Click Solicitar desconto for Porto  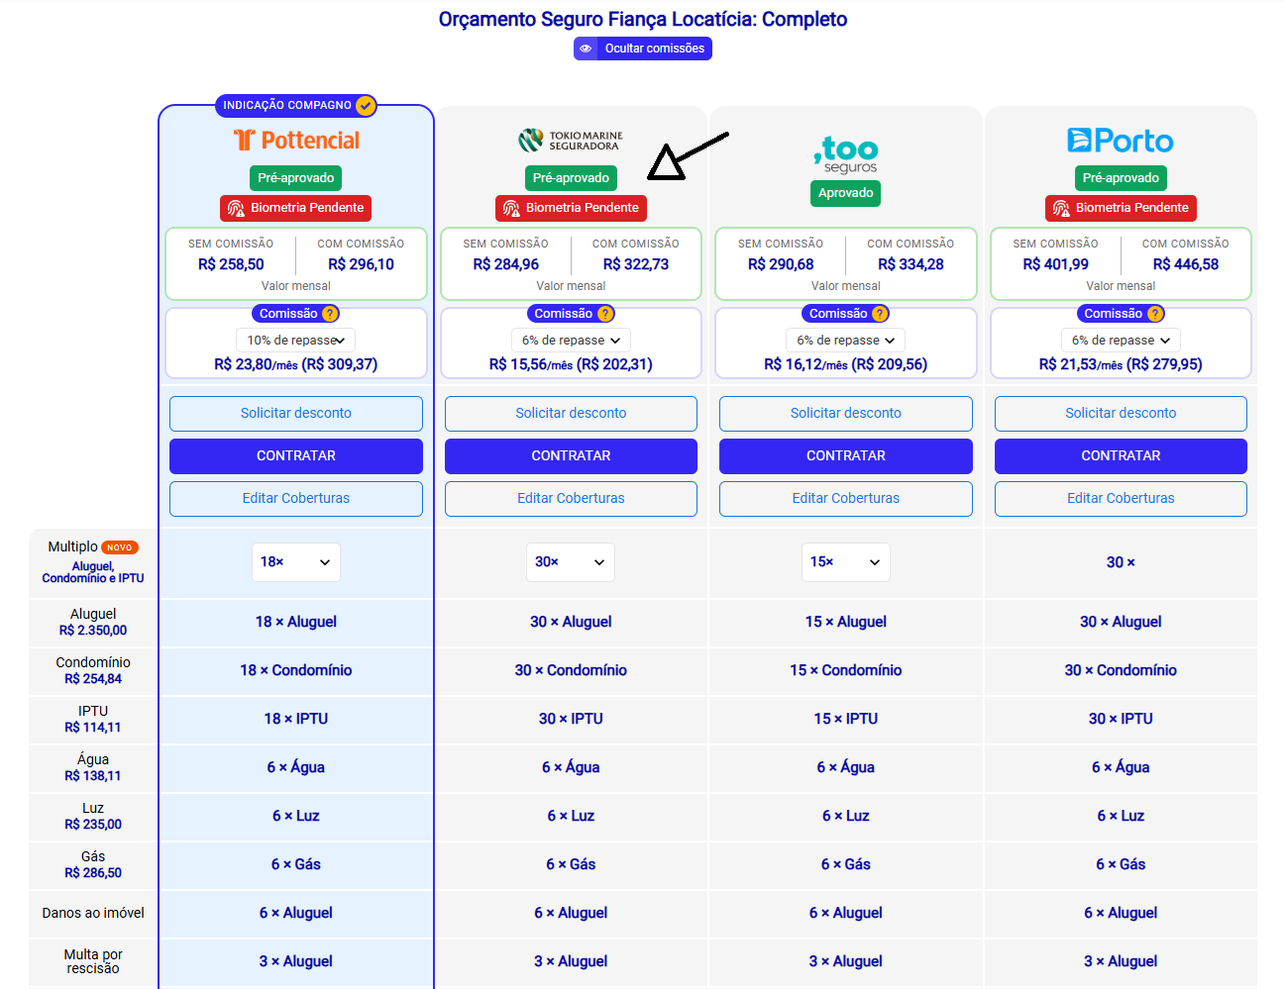click(x=1121, y=414)
